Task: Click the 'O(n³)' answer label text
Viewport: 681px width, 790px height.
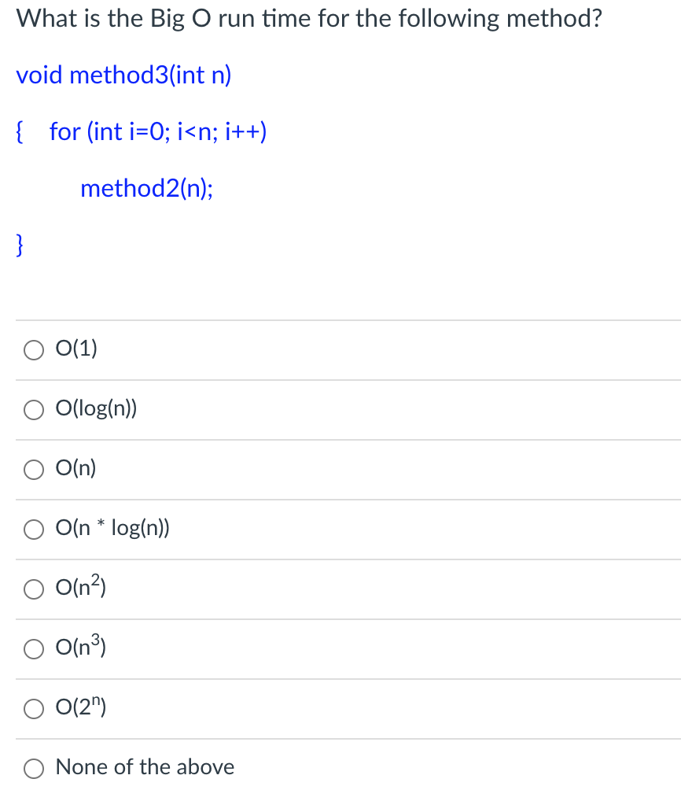Action: click(80, 646)
